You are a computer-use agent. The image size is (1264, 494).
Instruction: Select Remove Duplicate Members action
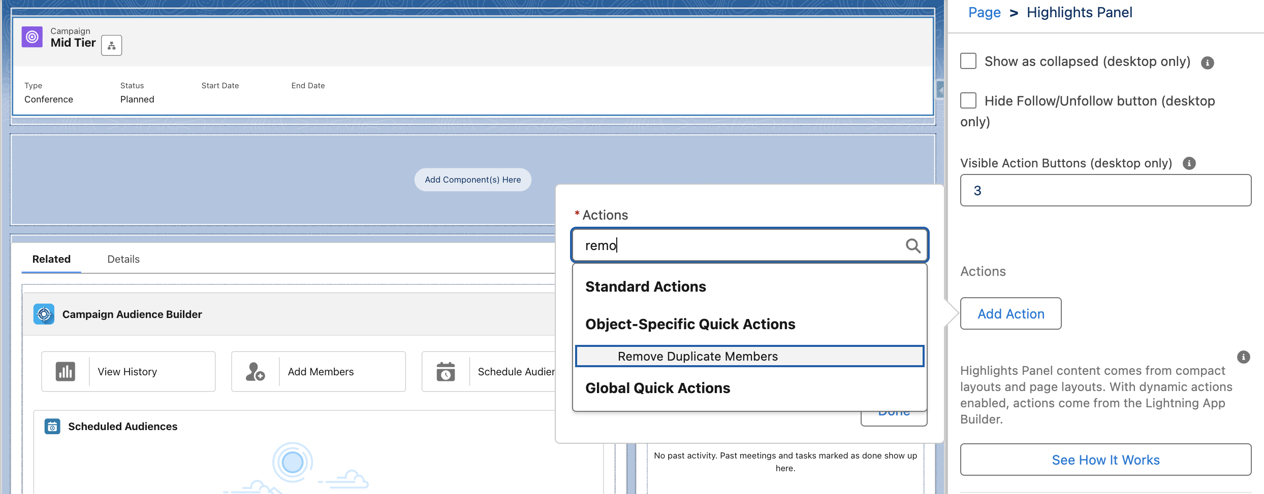click(750, 357)
